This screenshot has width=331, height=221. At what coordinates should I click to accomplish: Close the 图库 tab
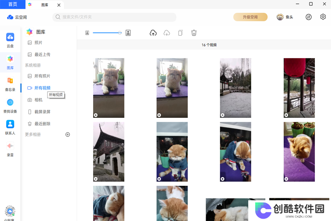pyautogui.click(x=59, y=5)
